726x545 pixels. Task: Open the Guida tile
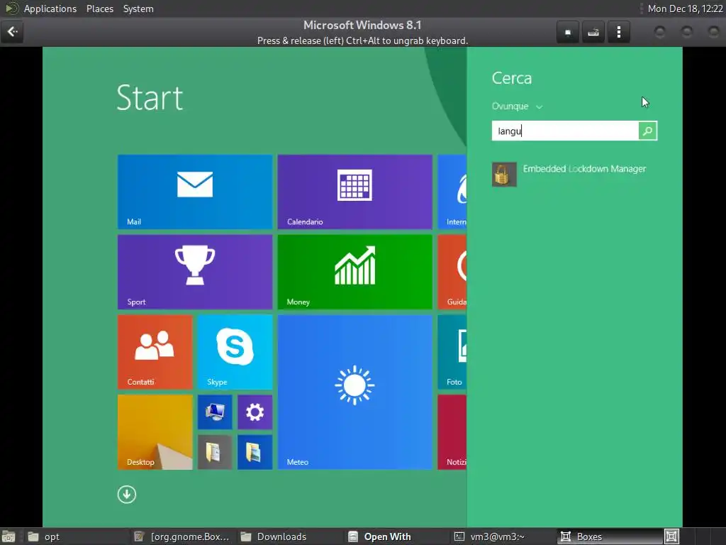(x=452, y=272)
